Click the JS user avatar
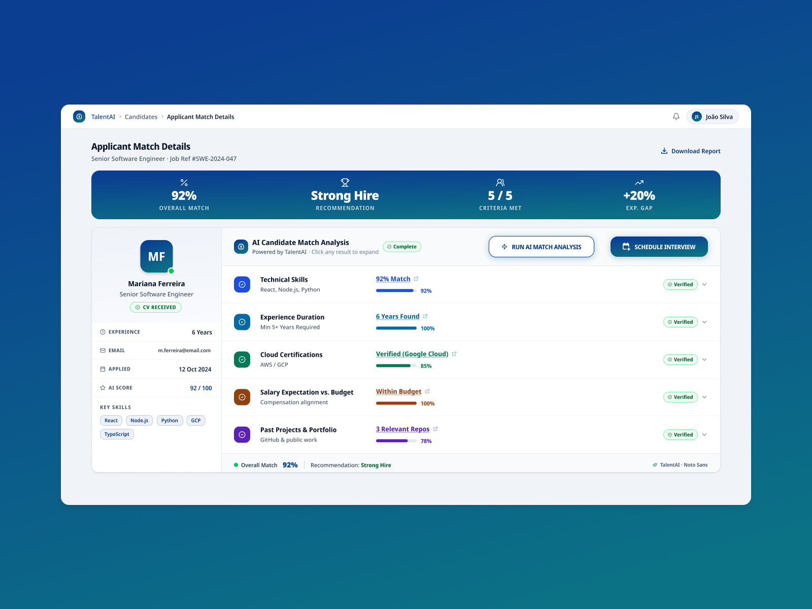 click(697, 117)
